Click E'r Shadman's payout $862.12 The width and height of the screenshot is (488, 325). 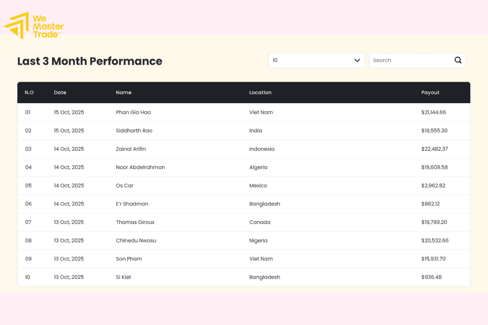(430, 204)
